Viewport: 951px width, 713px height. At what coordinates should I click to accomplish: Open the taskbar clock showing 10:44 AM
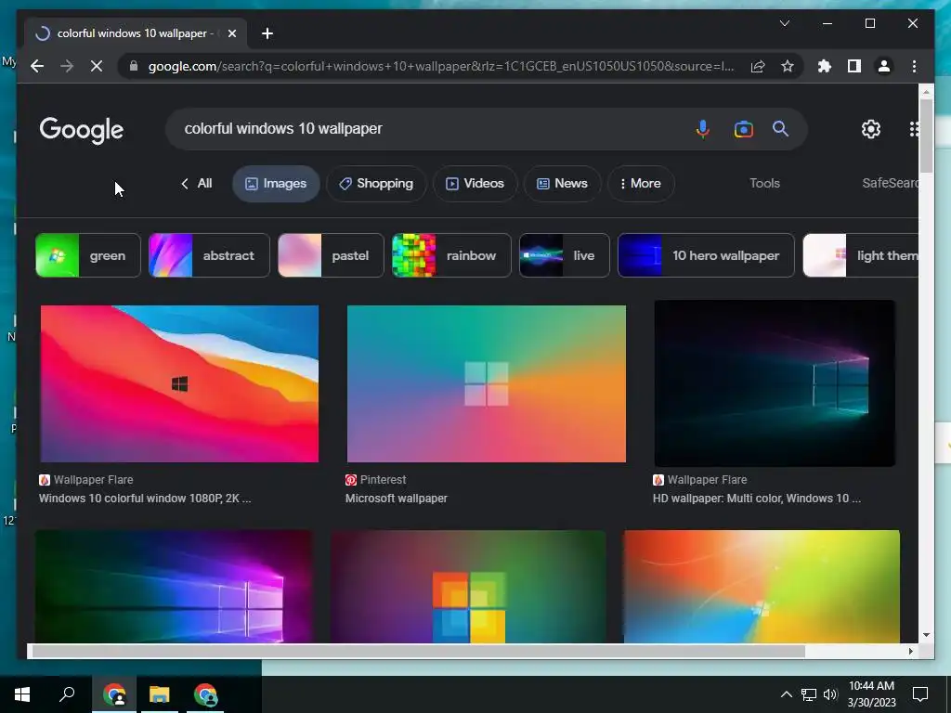871,694
